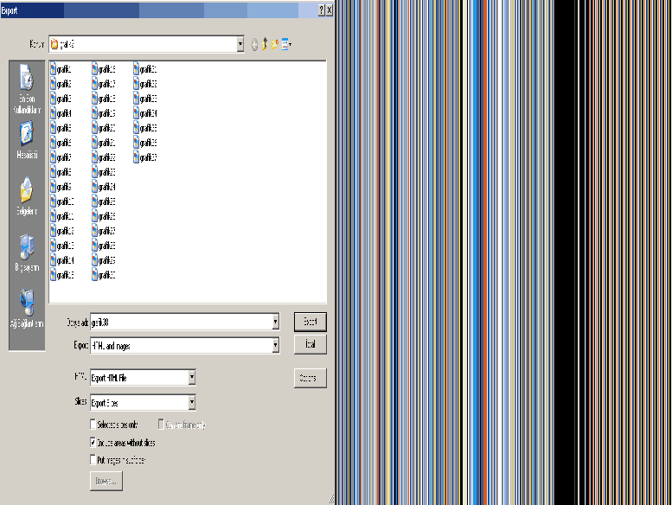Go to Masaüstü desktop shortcut in places bar

click(27, 140)
